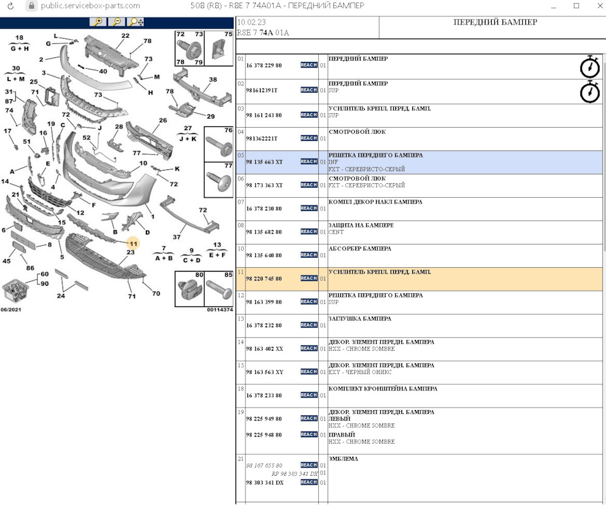The width and height of the screenshot is (606, 508).
Task: Click the site padlock security icon
Action: click(30, 6)
